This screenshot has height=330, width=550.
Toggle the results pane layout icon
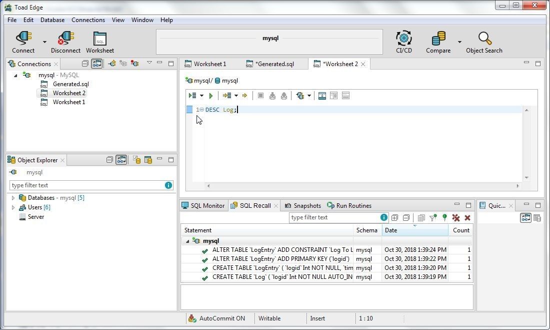[x=322, y=96]
